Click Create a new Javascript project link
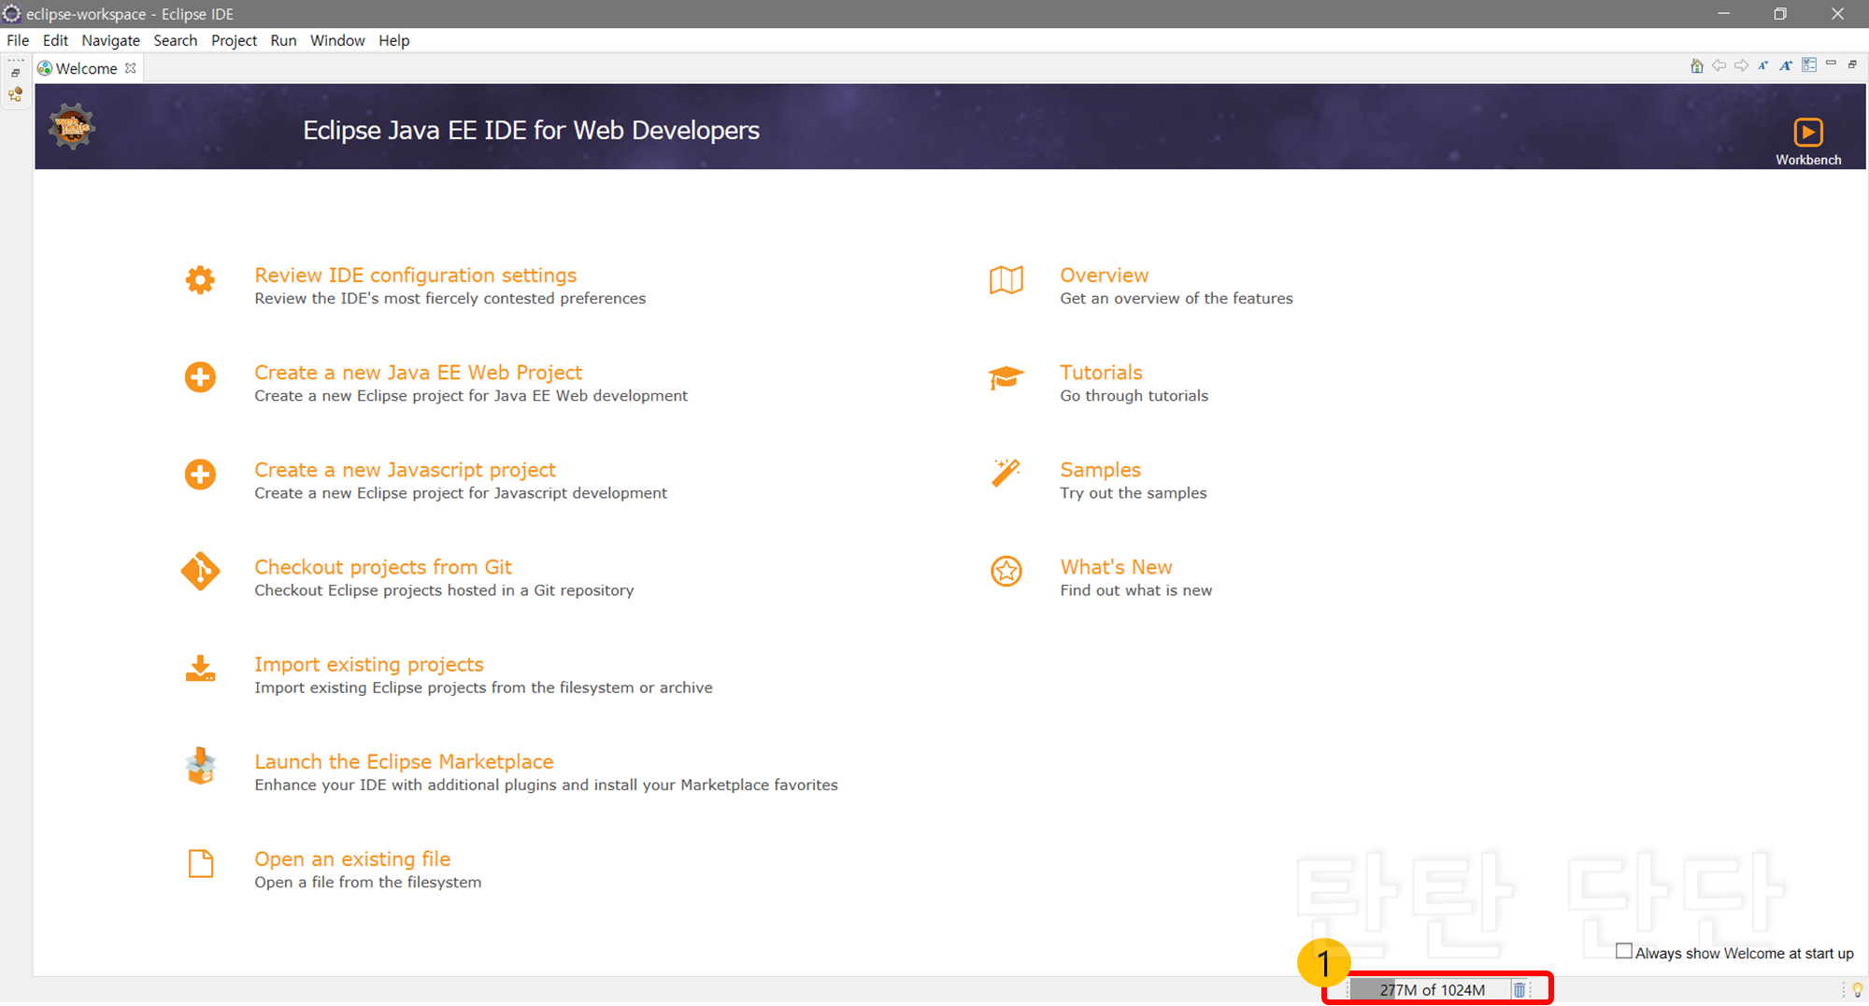The width and height of the screenshot is (1869, 1006). [x=405, y=470]
